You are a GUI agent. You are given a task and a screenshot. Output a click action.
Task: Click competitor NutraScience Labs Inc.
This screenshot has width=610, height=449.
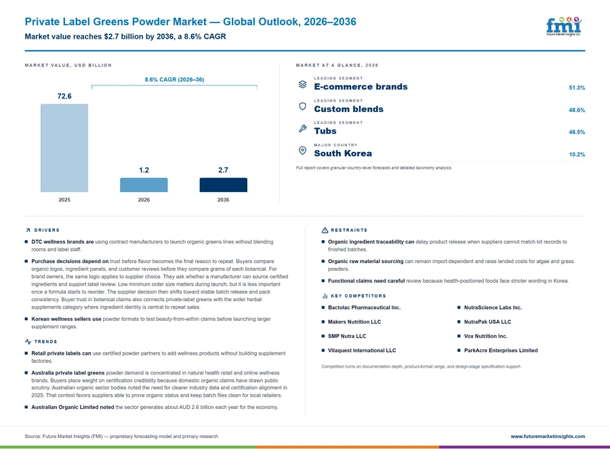[493, 308]
